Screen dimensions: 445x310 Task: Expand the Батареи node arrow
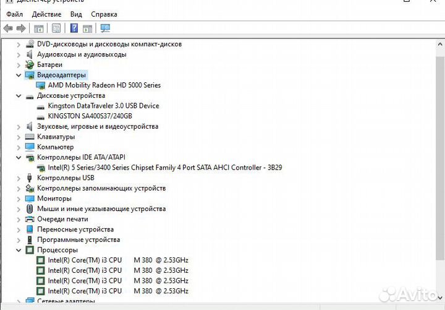[19, 65]
